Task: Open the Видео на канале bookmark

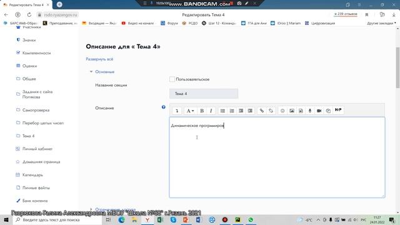Action: coord(137,23)
